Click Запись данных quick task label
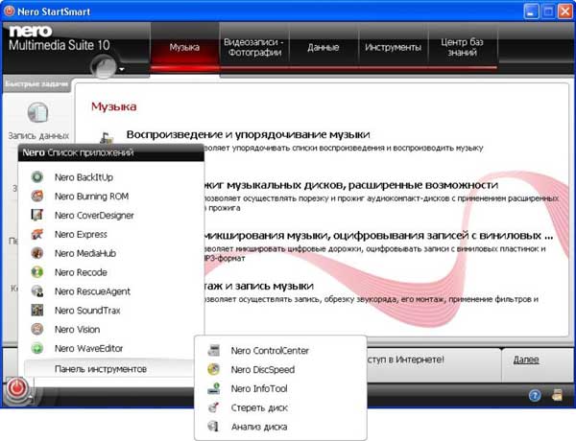576x441 pixels. 38,136
